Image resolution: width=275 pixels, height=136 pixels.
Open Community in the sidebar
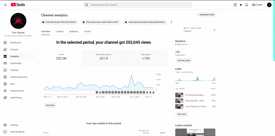pyautogui.click(x=18, y=63)
